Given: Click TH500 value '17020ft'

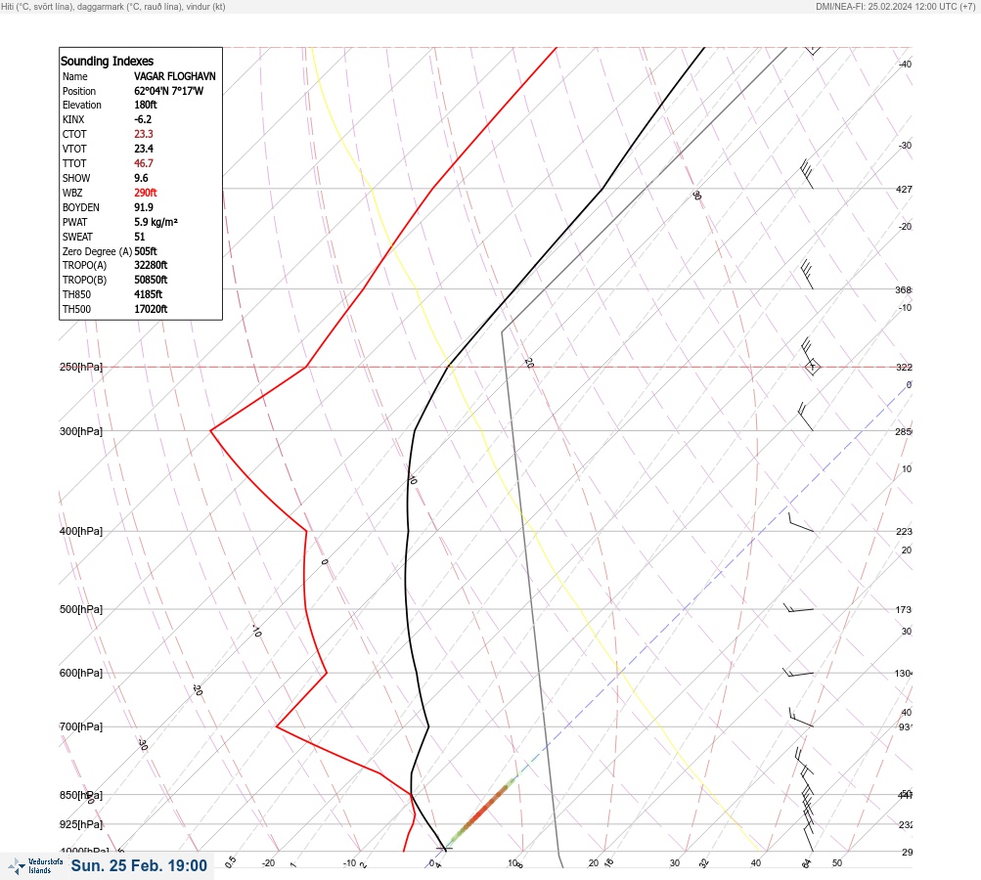Looking at the screenshot, I should [x=151, y=309].
